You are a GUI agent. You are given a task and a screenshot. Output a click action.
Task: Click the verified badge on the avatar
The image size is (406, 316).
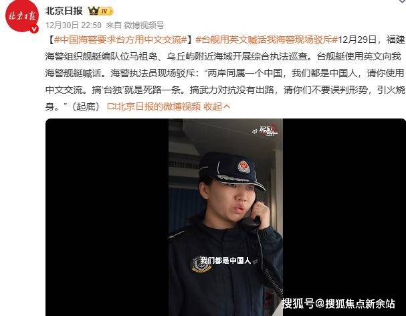tap(34, 29)
